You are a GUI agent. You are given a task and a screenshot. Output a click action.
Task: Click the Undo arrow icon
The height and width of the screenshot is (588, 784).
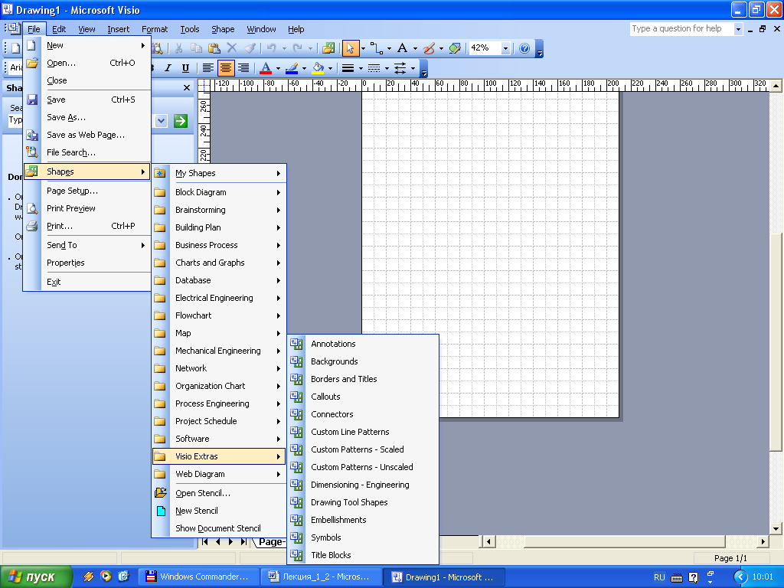tap(272, 48)
